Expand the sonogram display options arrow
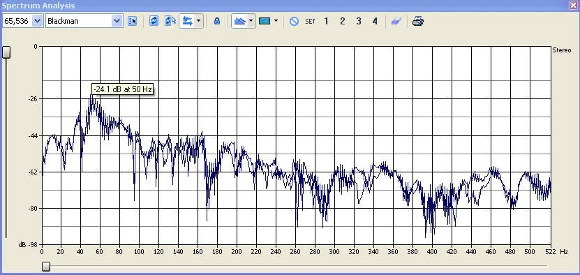This screenshot has height=275, width=580. point(276,21)
